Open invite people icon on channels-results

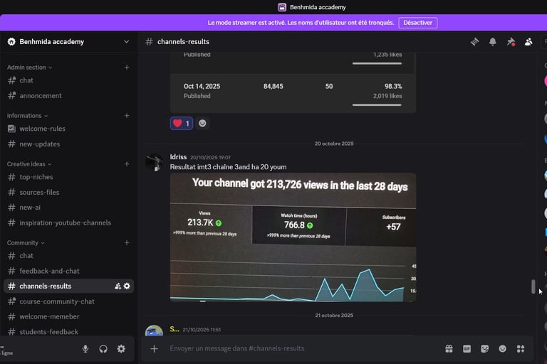click(118, 287)
